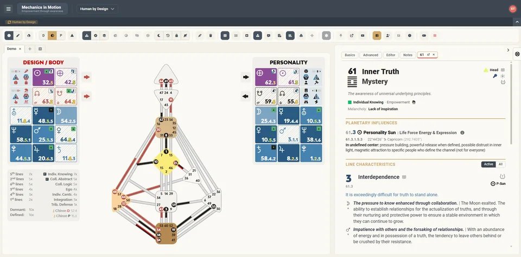Image resolution: width=521 pixels, height=257 pixels.
Task: Open the hamburger menu
Action: [9, 9]
